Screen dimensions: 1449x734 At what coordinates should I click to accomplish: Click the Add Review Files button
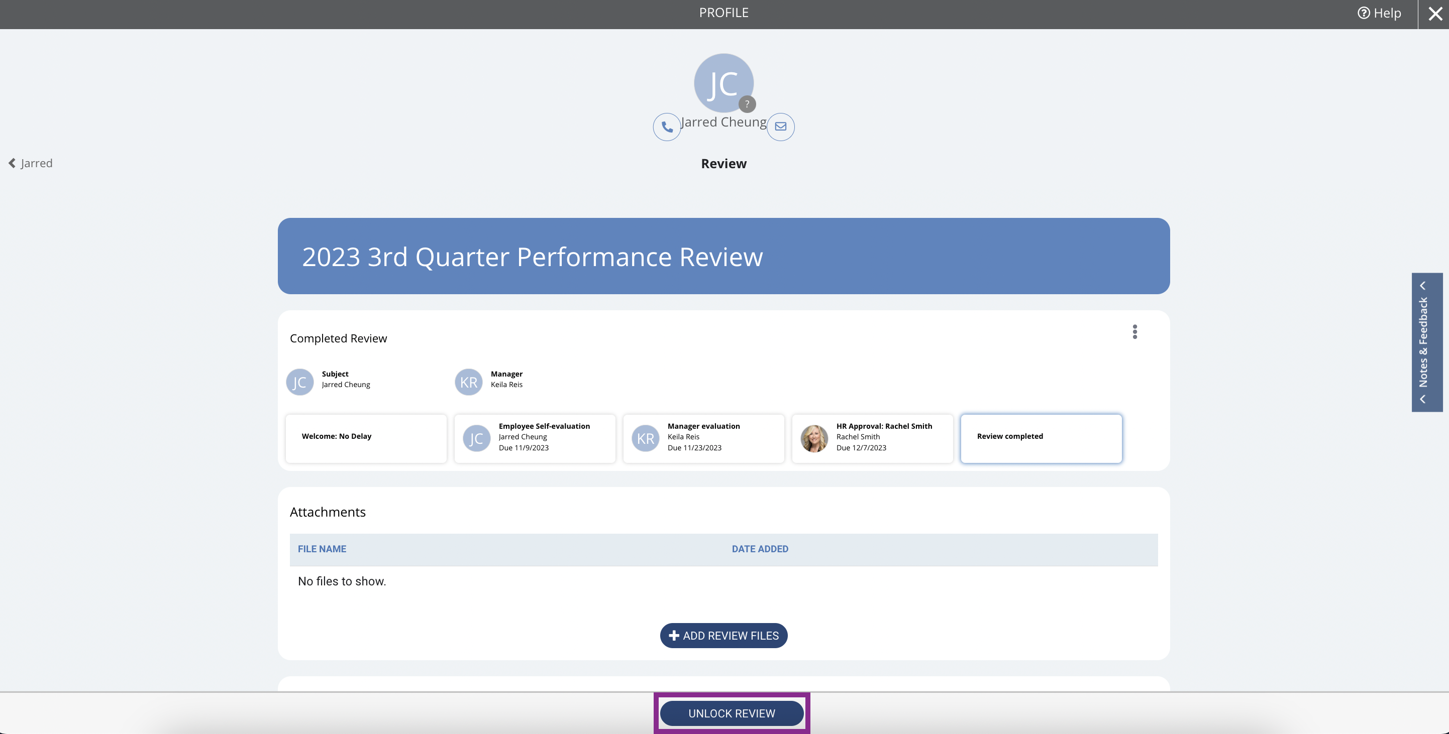pos(723,636)
